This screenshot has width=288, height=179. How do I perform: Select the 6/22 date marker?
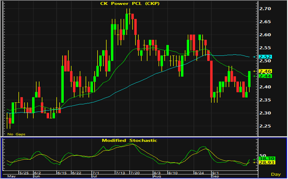[x=76, y=173]
